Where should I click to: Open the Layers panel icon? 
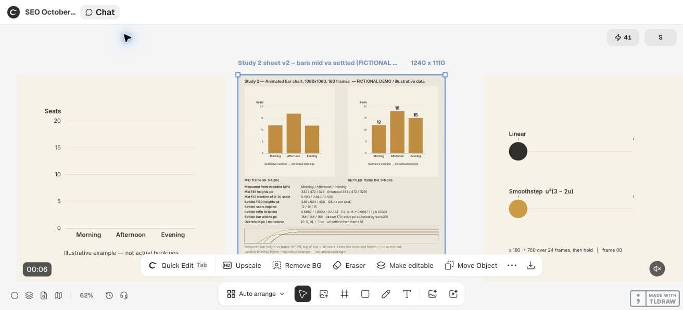pyautogui.click(x=29, y=295)
